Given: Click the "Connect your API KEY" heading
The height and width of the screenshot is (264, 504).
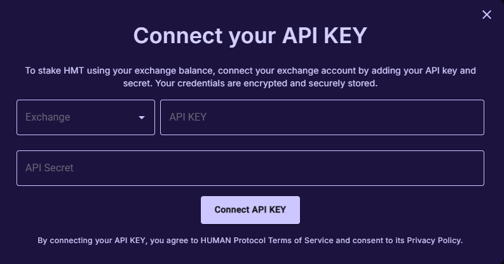Looking at the screenshot, I should click(250, 36).
